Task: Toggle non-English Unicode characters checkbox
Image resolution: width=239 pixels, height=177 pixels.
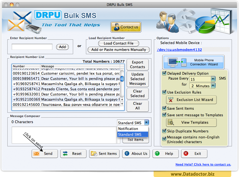Action: (164, 139)
